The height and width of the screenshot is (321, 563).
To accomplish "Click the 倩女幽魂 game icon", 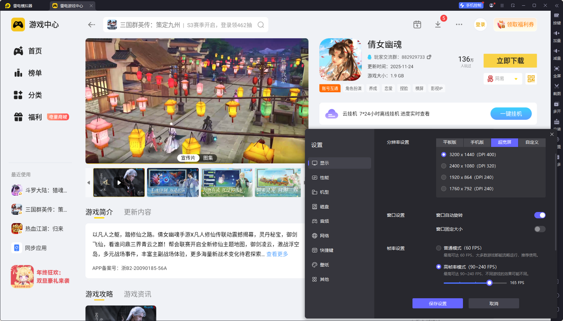I will 341,59.
